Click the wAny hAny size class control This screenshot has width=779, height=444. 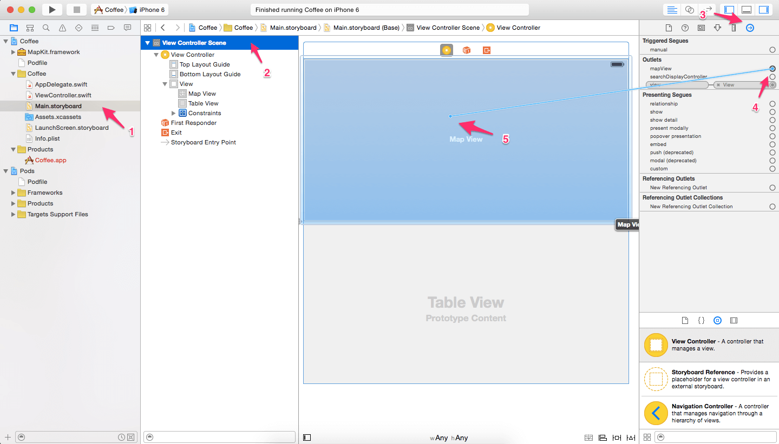(449, 438)
